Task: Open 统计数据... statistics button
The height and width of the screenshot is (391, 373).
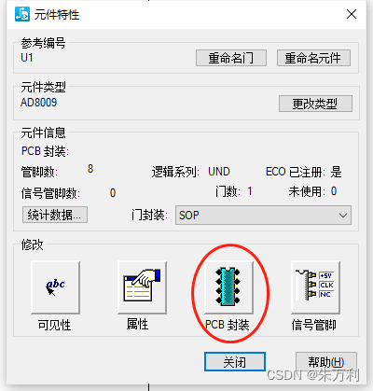Action: 55,215
